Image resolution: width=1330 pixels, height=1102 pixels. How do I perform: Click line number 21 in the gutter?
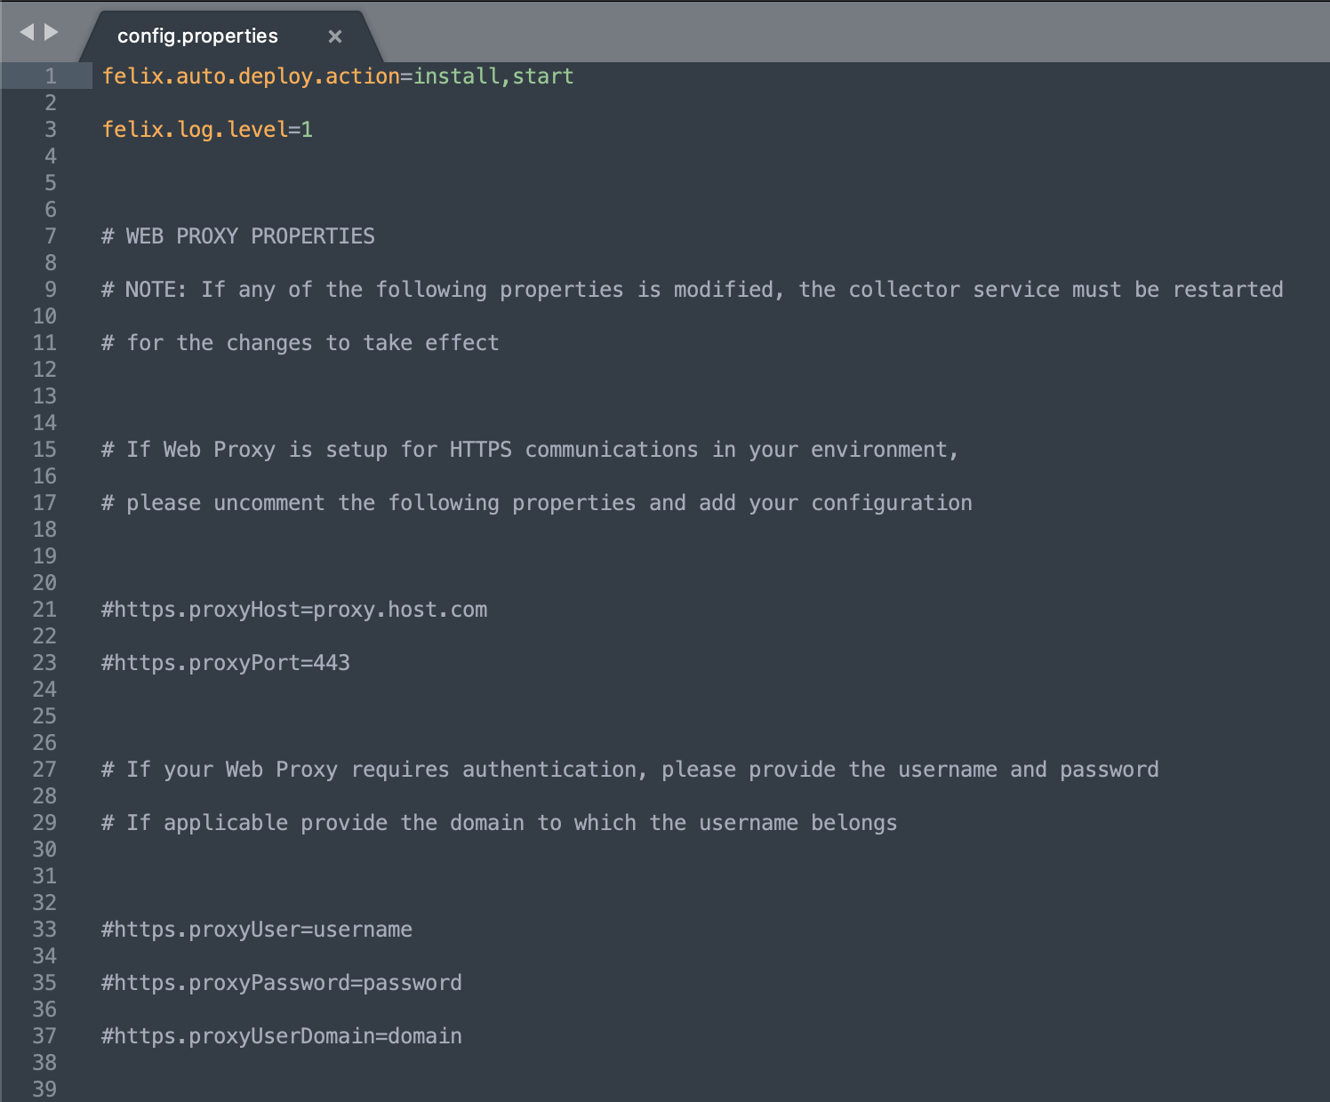pos(44,610)
